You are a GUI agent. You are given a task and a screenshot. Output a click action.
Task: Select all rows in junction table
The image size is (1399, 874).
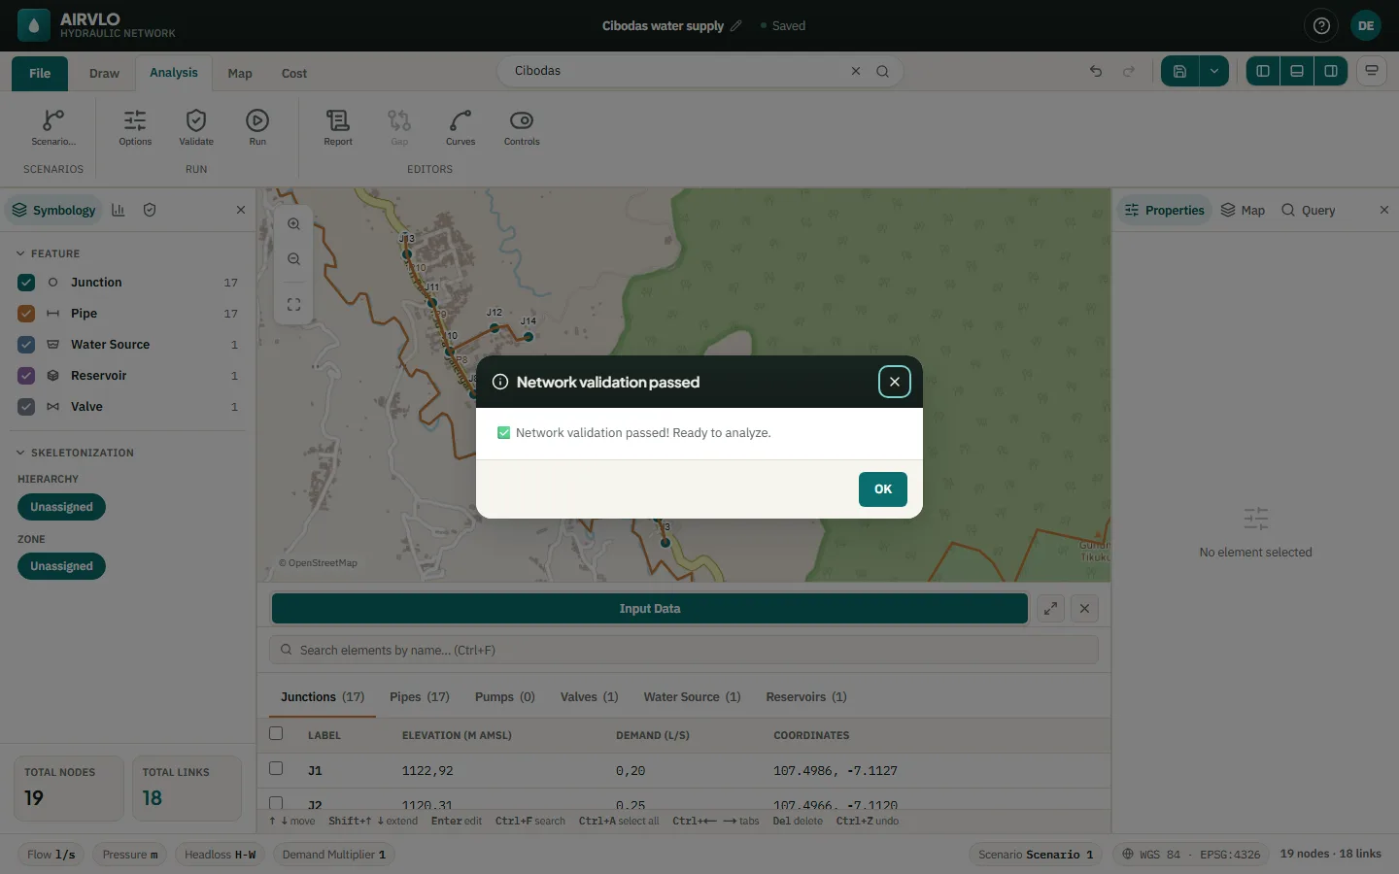click(x=276, y=734)
